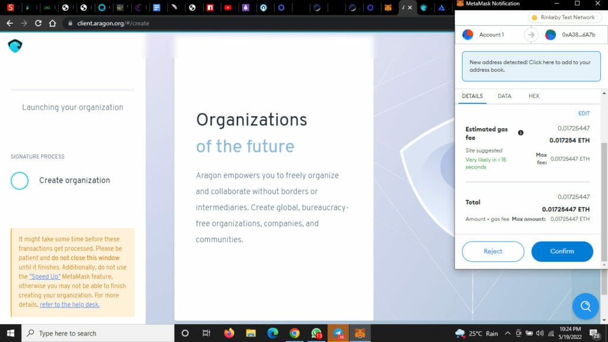Open the Windows Start menu

pyautogui.click(x=11, y=333)
